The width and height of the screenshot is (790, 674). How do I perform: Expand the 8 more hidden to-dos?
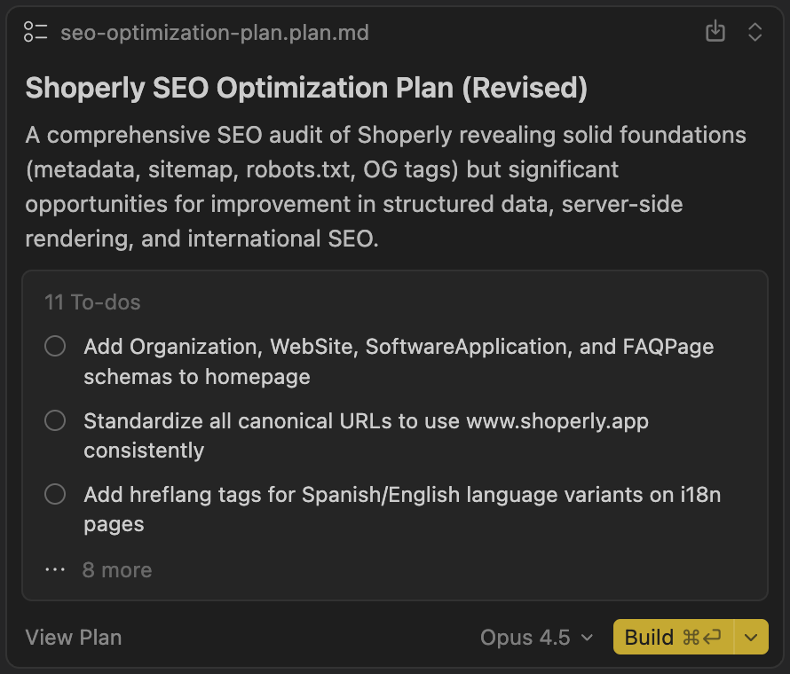click(x=117, y=569)
